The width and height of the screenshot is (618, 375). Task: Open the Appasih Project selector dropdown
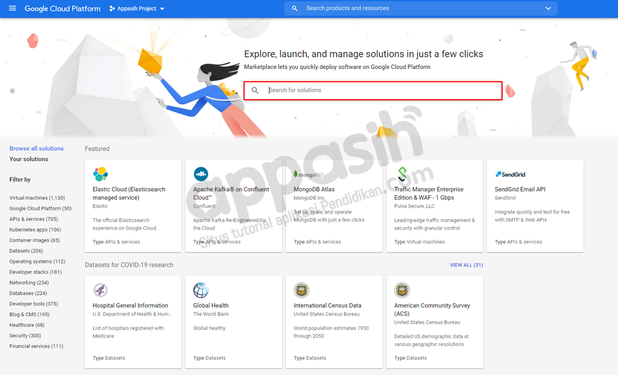pos(137,9)
